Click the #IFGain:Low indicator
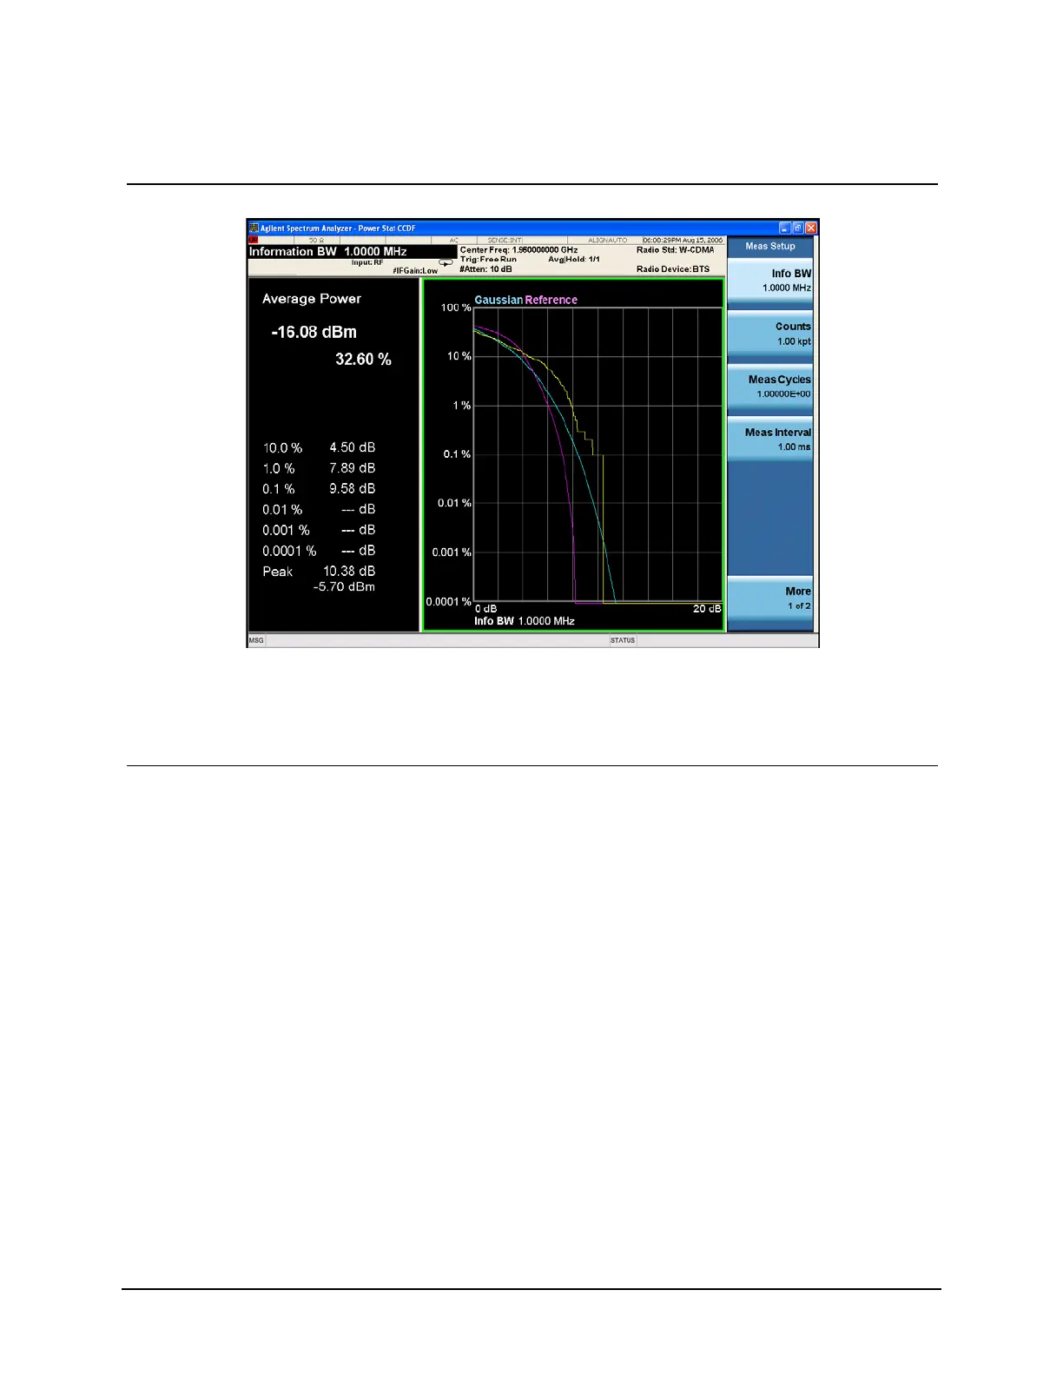1063x1376 pixels. click(x=415, y=271)
